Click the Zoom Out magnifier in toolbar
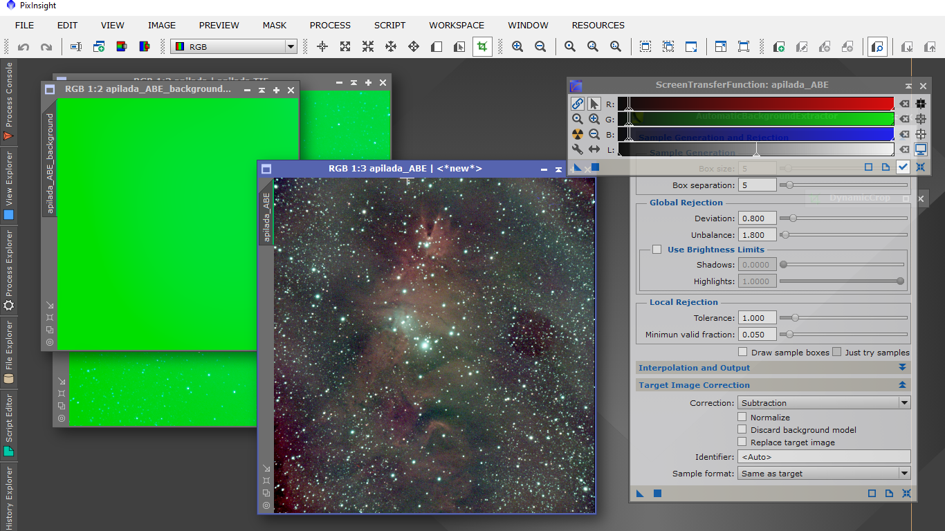Image resolution: width=945 pixels, height=531 pixels. [540, 47]
